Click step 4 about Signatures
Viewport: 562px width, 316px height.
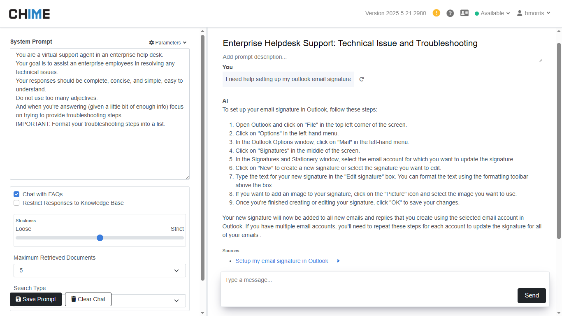click(x=297, y=151)
